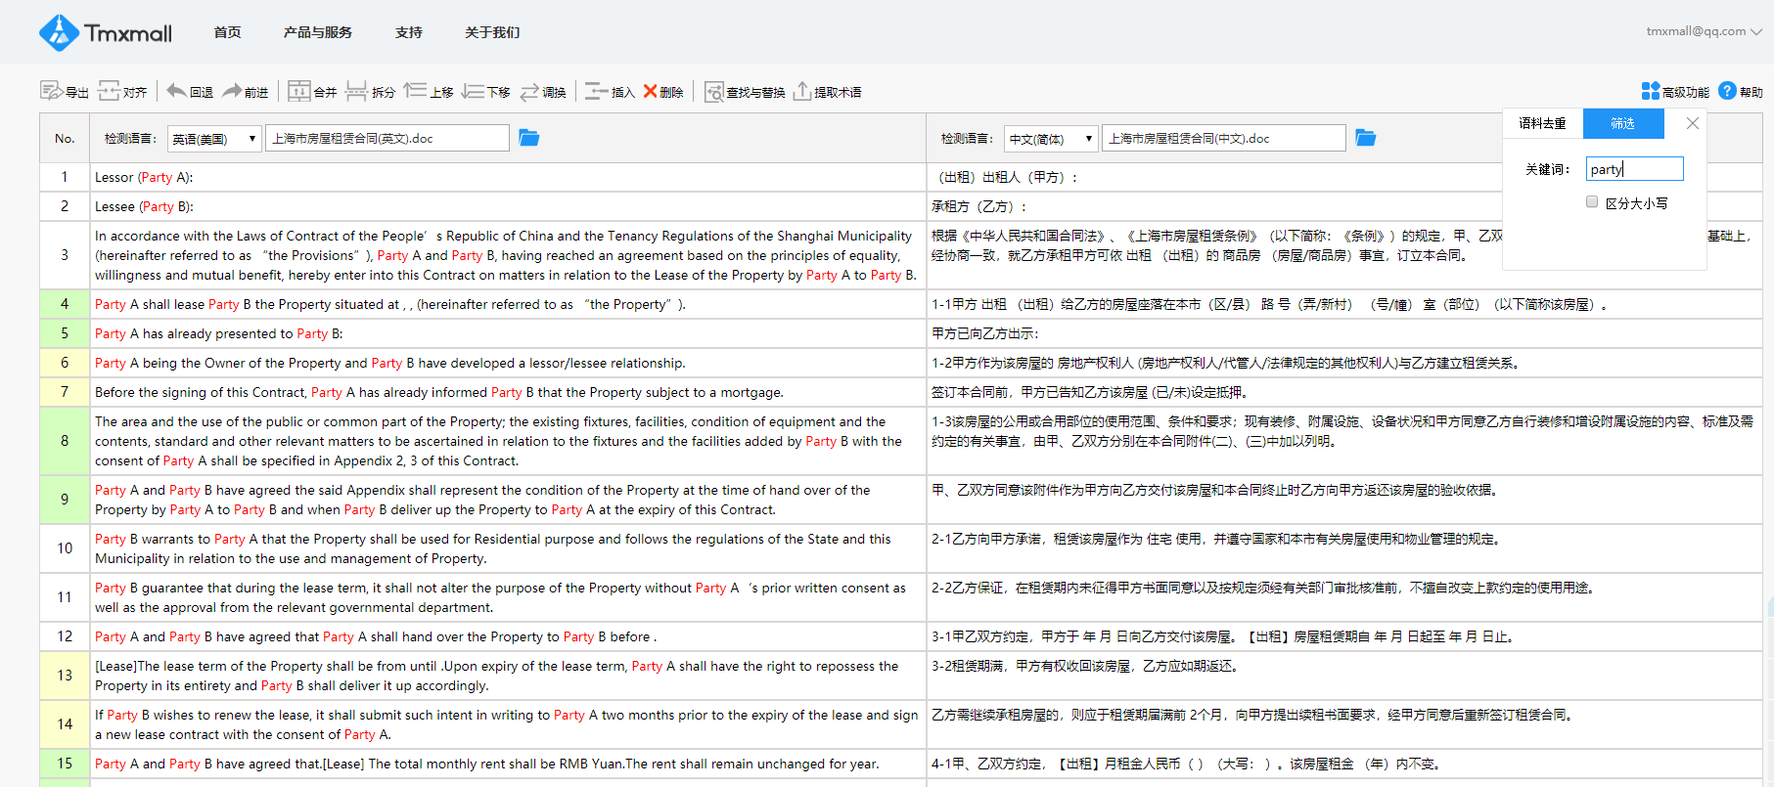Select row number 1

click(x=65, y=177)
